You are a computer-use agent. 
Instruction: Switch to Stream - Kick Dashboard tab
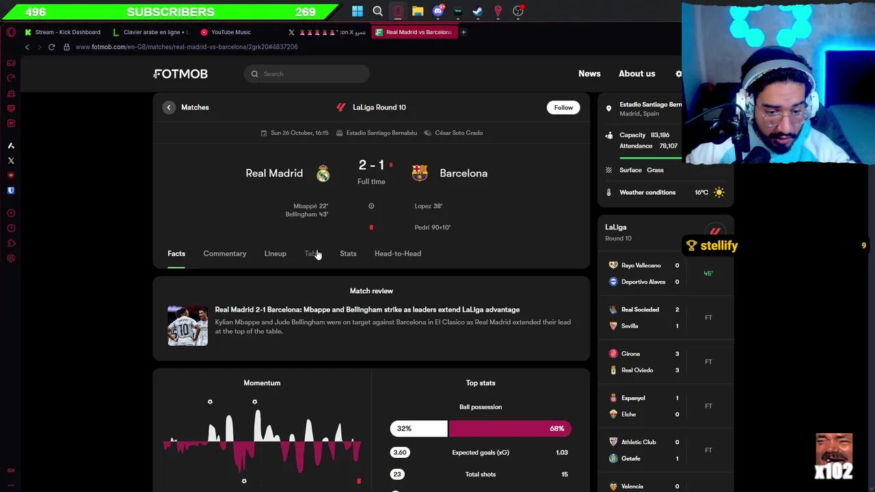point(62,32)
